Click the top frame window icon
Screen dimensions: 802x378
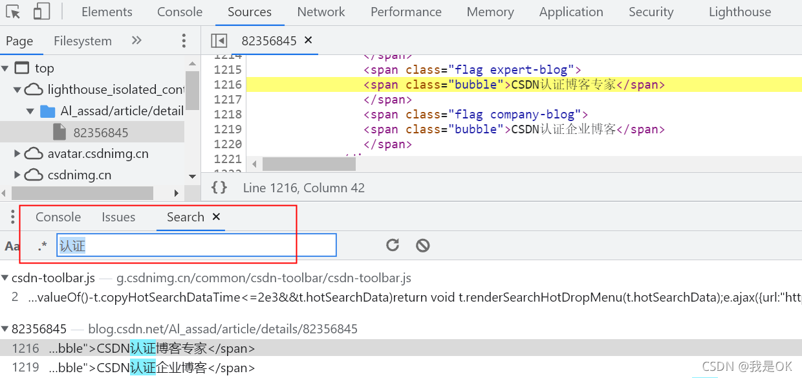(x=22, y=68)
